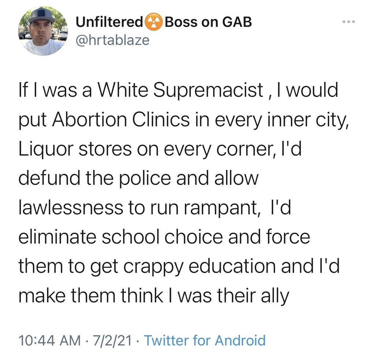The width and height of the screenshot is (375, 356).
Task: Open the @hrtablaze handle link
Action: [112, 40]
